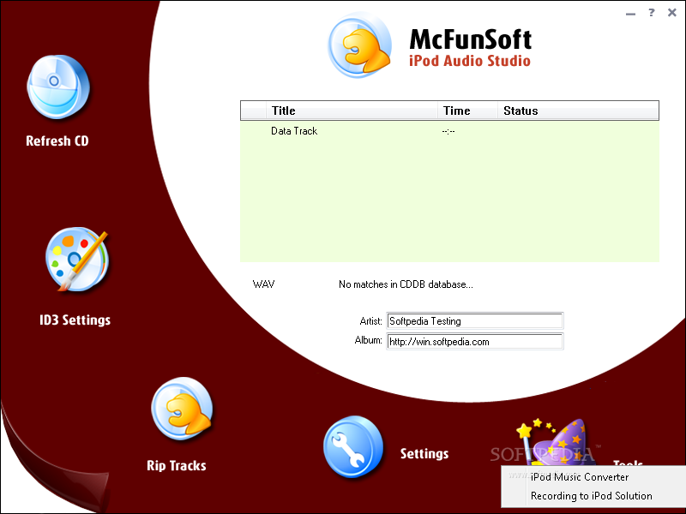Screen dimensions: 686x514
Task: Click the Album input field
Action: coord(475,341)
